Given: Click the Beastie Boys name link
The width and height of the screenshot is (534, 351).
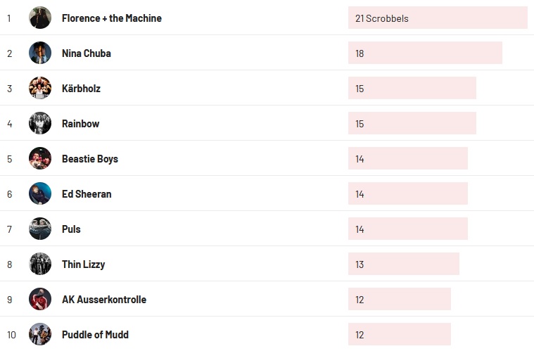Looking at the screenshot, I should tap(90, 159).
